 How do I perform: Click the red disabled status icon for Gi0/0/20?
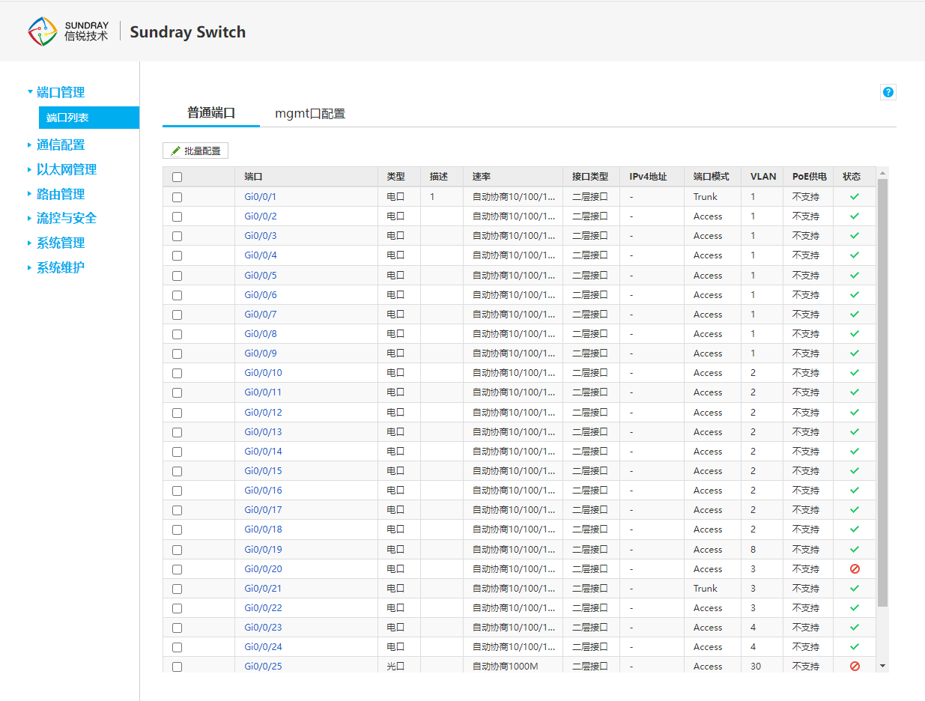click(855, 569)
